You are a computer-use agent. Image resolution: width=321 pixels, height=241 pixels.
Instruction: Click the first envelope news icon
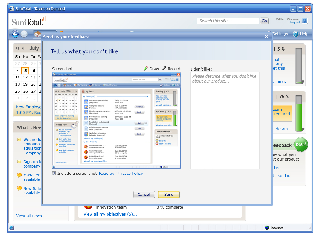point(19,140)
